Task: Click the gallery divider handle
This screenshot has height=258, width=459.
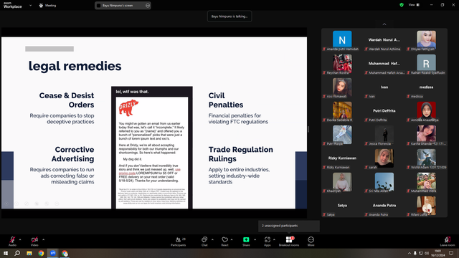Action: pos(308,129)
